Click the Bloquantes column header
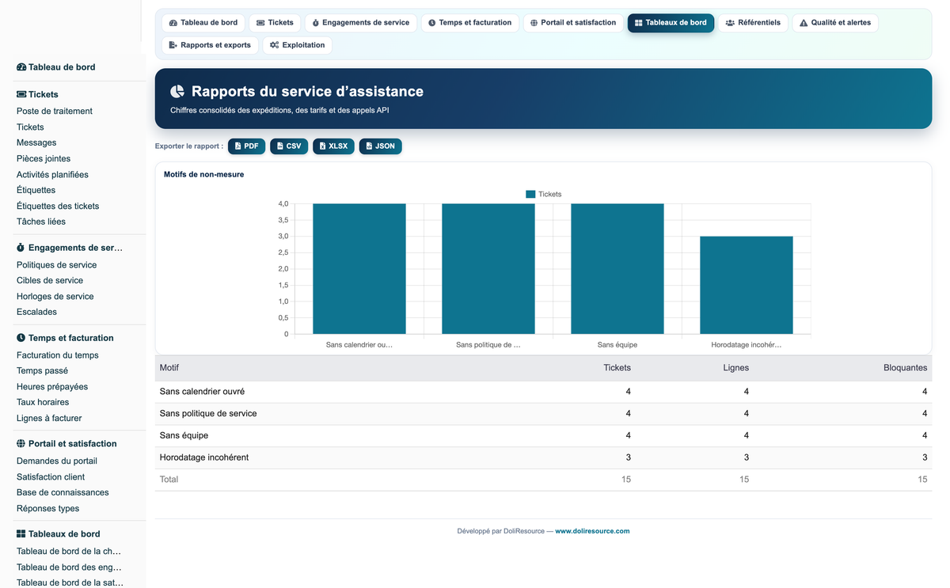 (905, 368)
